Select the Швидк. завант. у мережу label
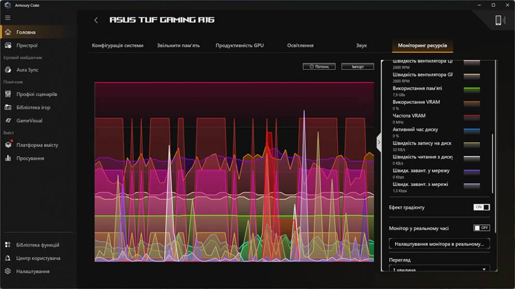 tap(421, 171)
